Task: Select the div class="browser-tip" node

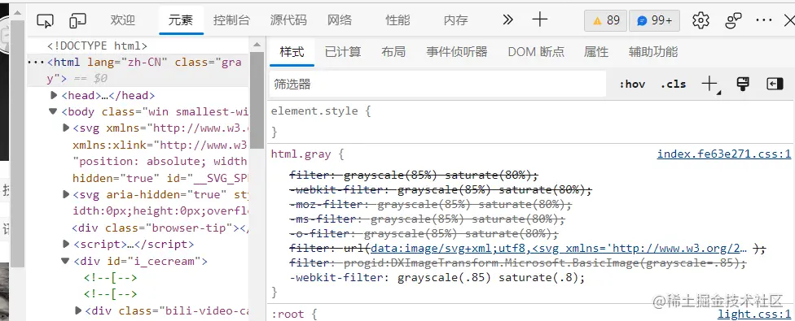Action: [x=160, y=228]
